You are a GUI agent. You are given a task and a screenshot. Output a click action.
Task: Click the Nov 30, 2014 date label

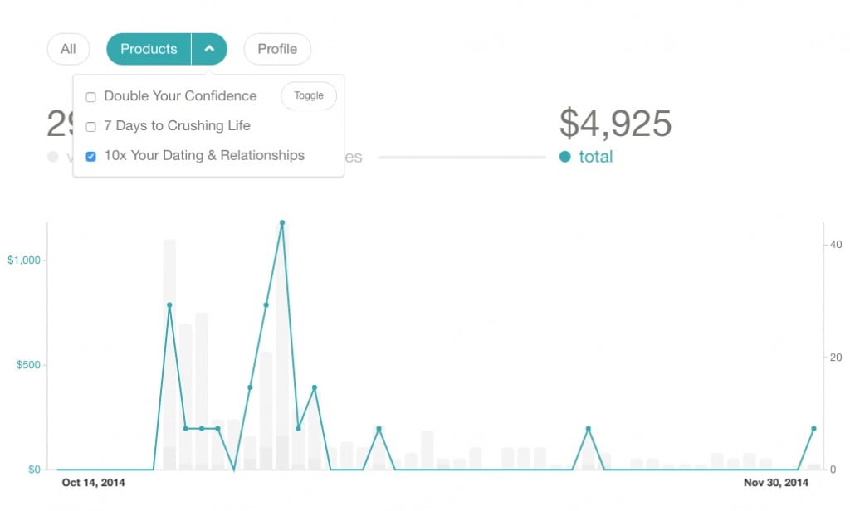(x=776, y=482)
